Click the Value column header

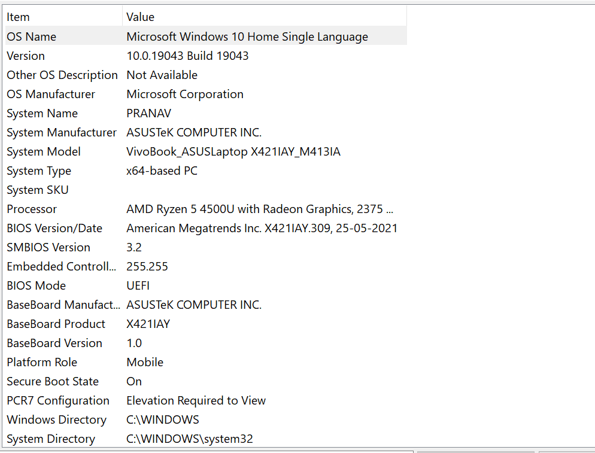tap(140, 17)
